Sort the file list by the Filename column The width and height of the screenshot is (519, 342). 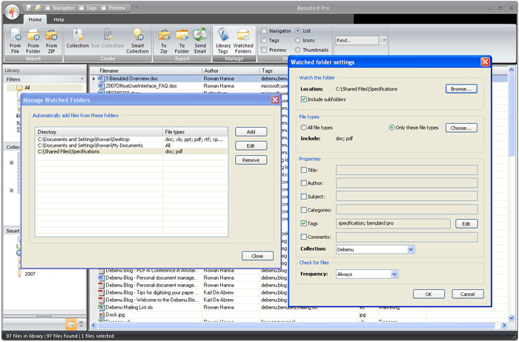[146, 70]
